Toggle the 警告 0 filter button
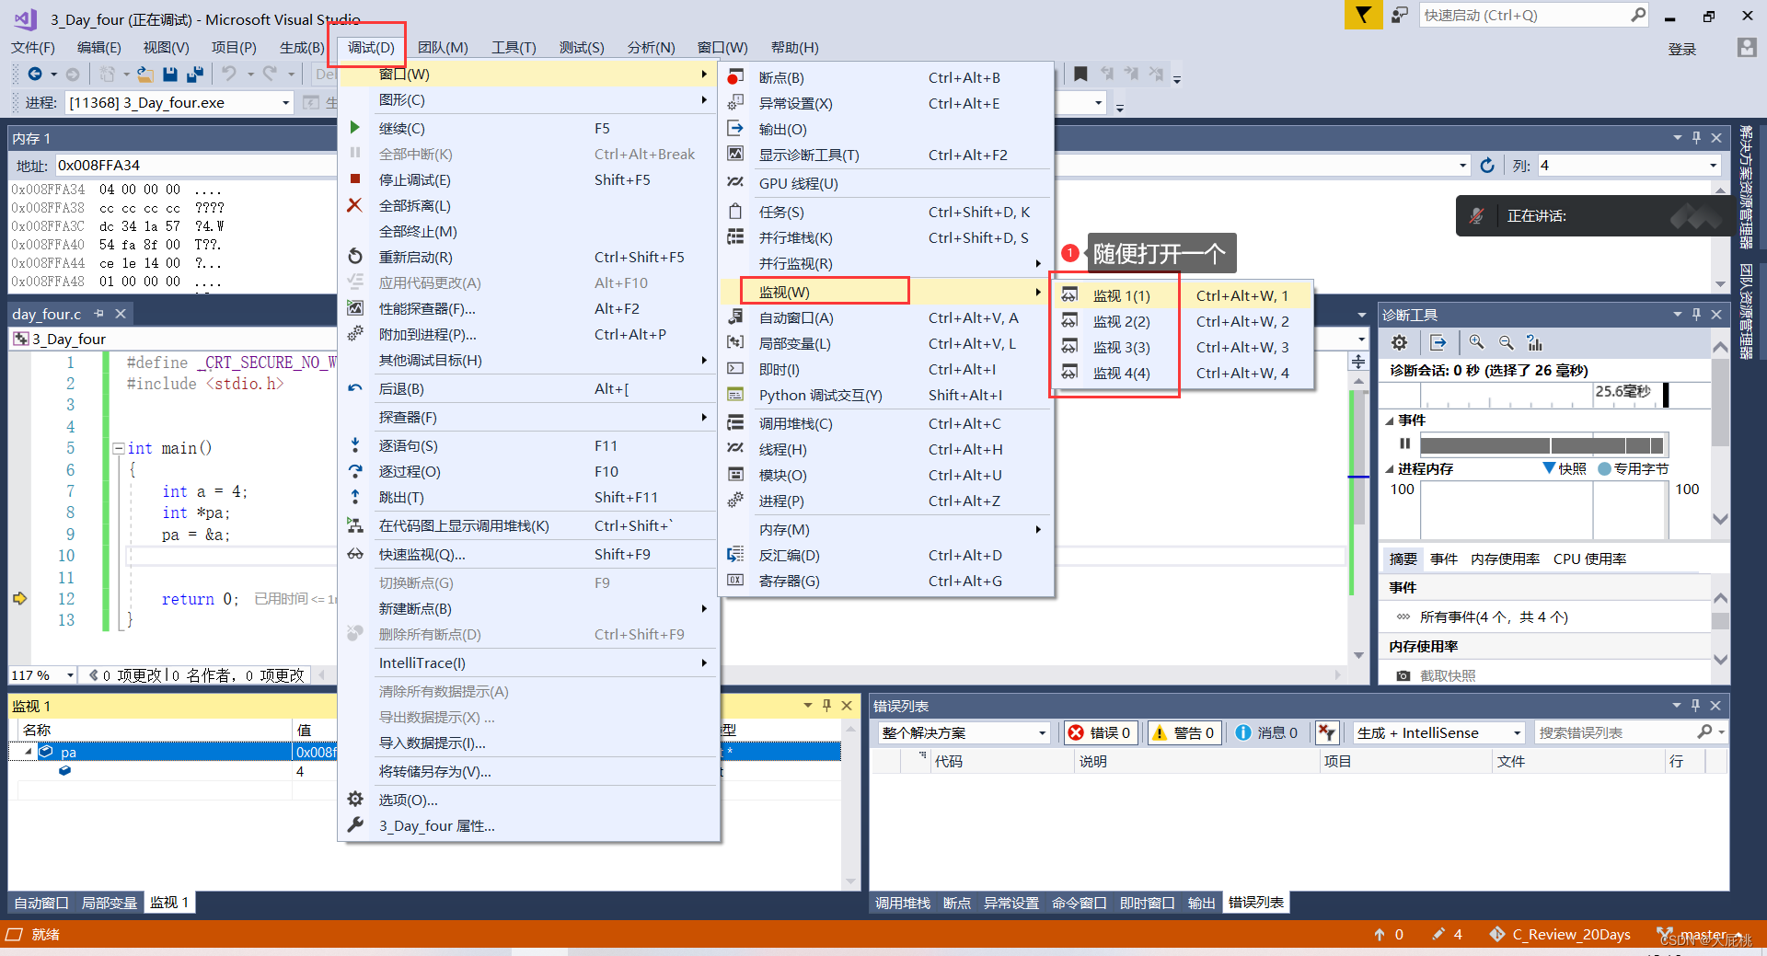1767x956 pixels. 1183,732
